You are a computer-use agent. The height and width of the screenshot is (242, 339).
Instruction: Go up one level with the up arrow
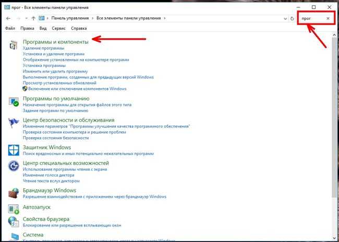tap(33, 19)
